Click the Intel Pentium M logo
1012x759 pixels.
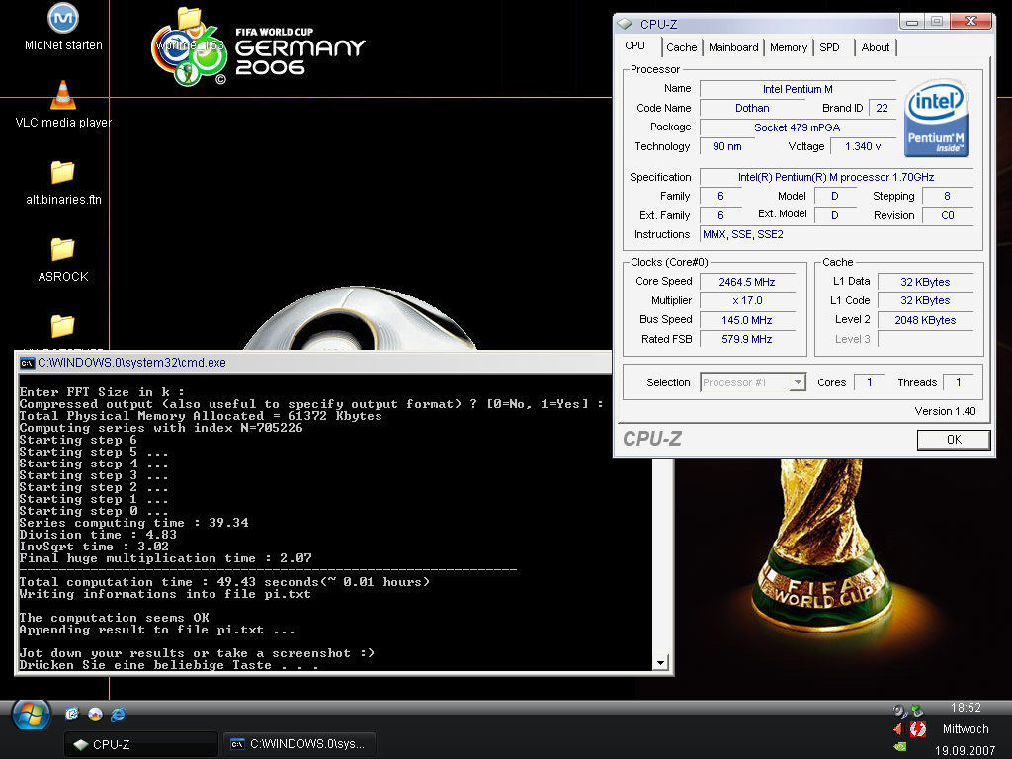(936, 119)
